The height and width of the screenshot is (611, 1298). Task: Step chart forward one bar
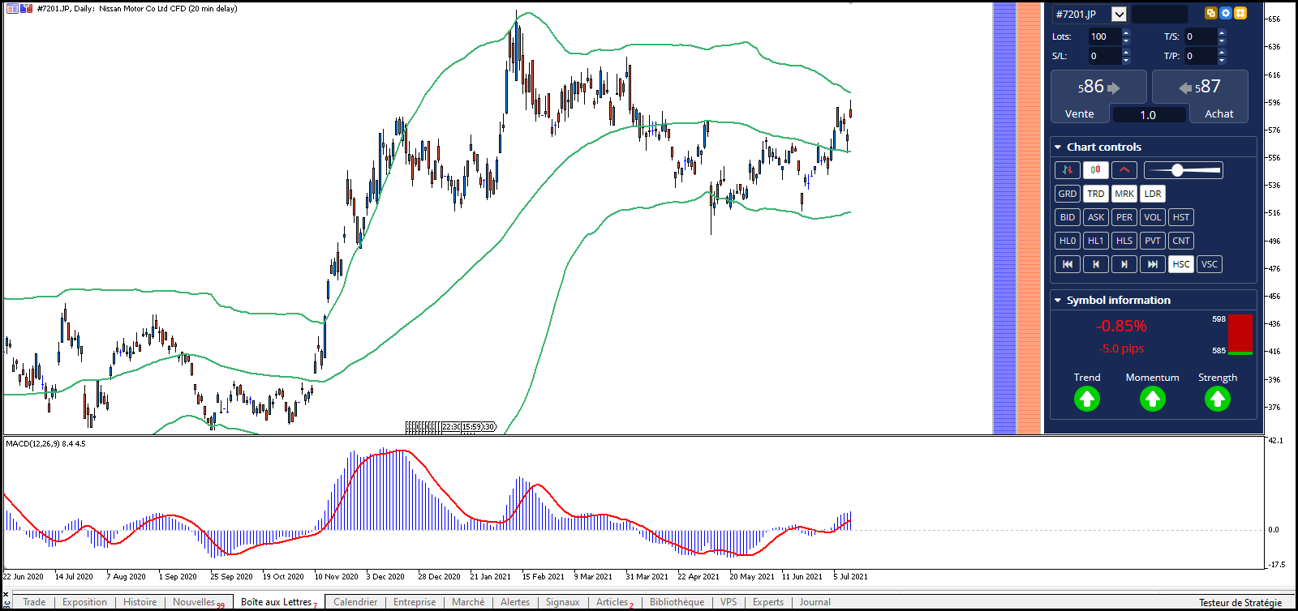point(1124,264)
